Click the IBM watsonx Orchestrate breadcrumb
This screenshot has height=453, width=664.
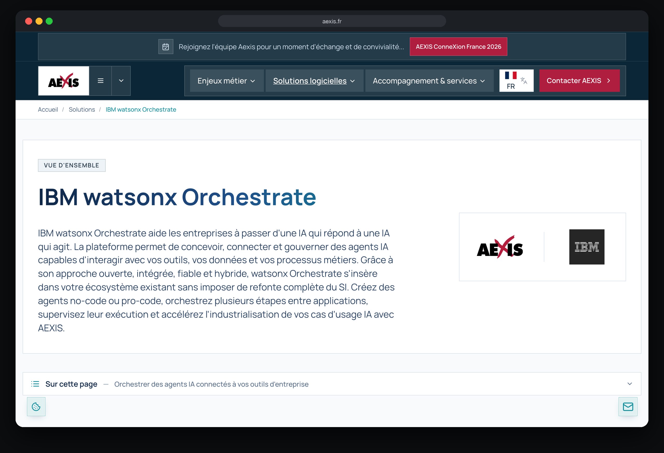(141, 110)
